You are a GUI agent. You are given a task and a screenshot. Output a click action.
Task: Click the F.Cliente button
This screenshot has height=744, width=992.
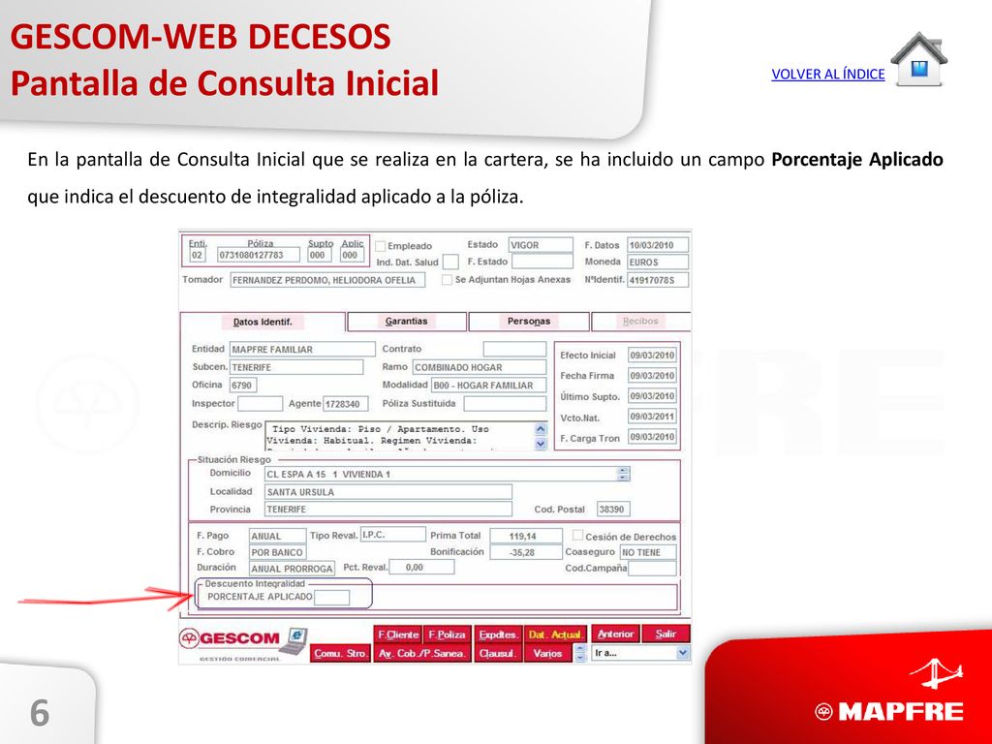398,634
